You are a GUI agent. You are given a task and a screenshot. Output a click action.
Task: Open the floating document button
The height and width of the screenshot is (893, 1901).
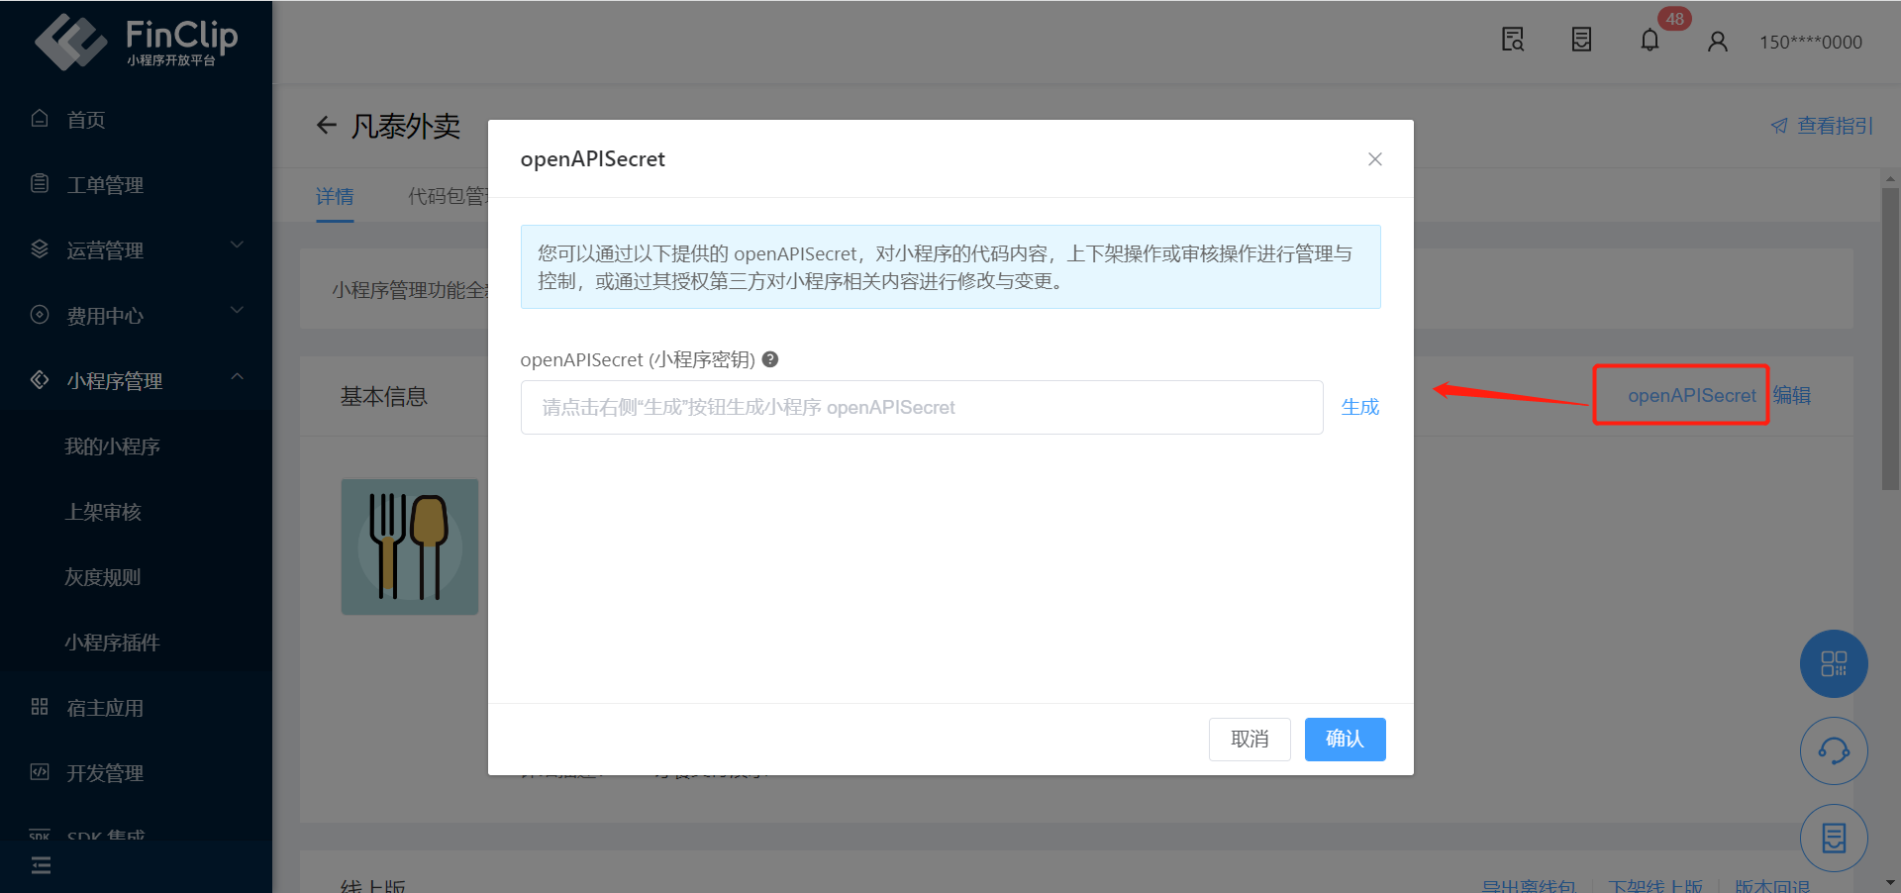pyautogui.click(x=1834, y=838)
